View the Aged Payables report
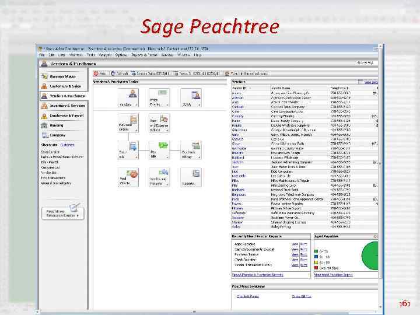The width and height of the screenshot is (420, 315). 295,244
